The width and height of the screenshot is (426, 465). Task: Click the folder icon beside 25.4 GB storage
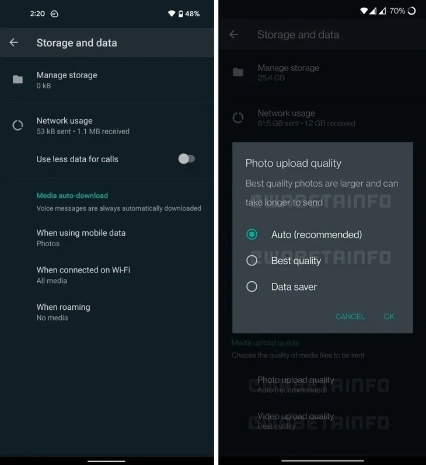238,72
